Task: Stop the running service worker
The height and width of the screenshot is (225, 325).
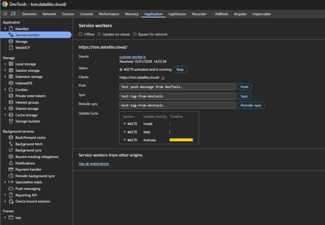Action: [x=180, y=70]
